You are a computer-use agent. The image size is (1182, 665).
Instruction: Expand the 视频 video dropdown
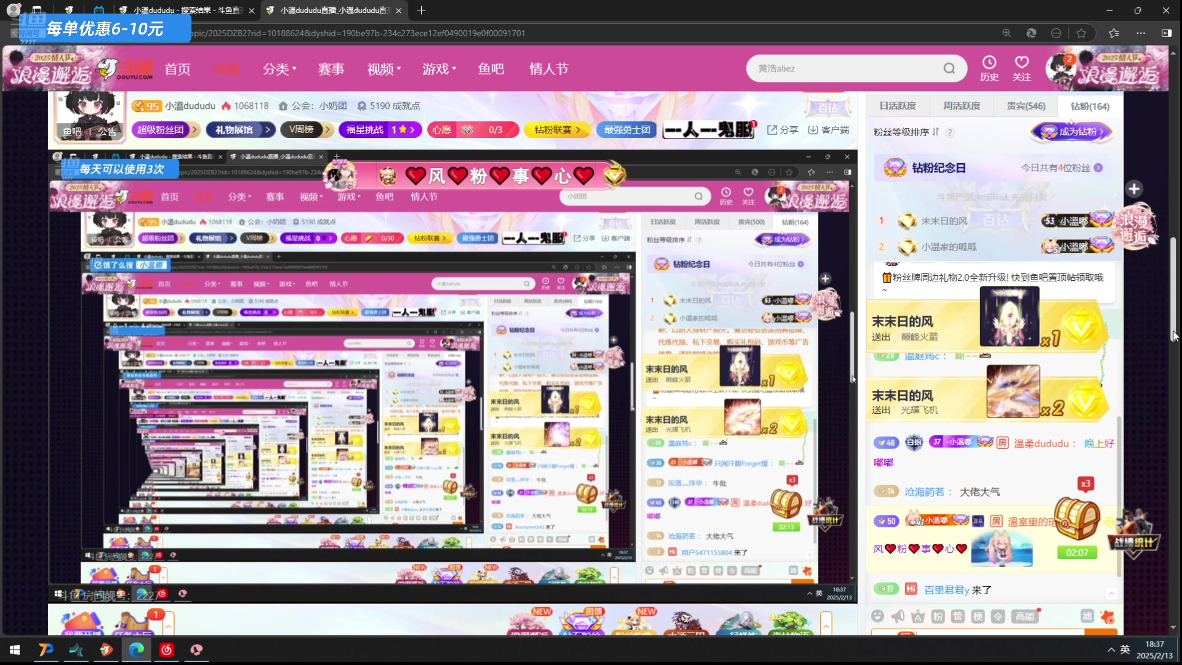384,69
